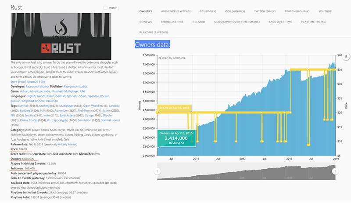The width and height of the screenshot is (351, 203).
Task: Open the CCU (Hourly) tab
Action: click(235, 11)
